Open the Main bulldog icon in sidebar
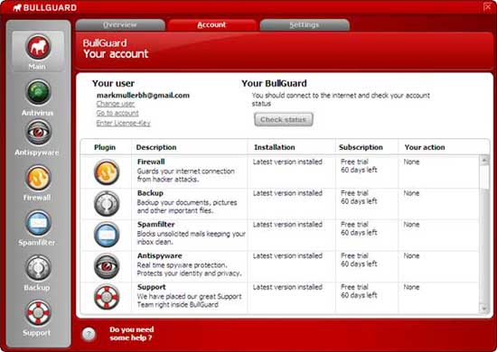497x352 pixels. point(38,47)
